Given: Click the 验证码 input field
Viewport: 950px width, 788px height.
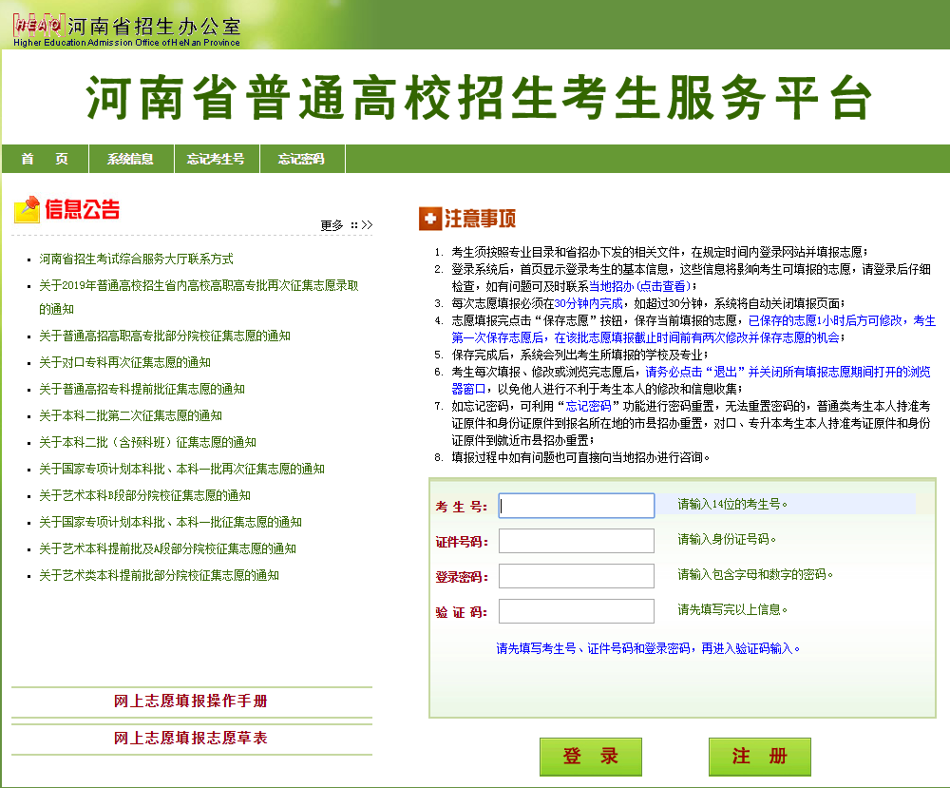Looking at the screenshot, I should (x=577, y=611).
